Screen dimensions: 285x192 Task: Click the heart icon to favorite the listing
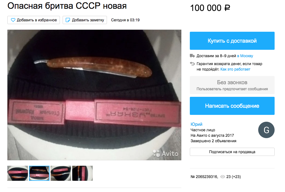pos(13,20)
